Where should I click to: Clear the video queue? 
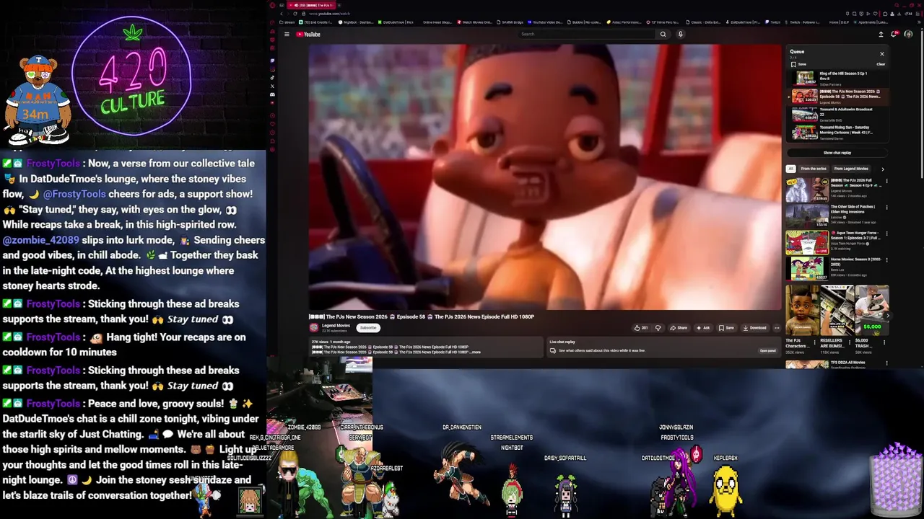[x=881, y=64]
